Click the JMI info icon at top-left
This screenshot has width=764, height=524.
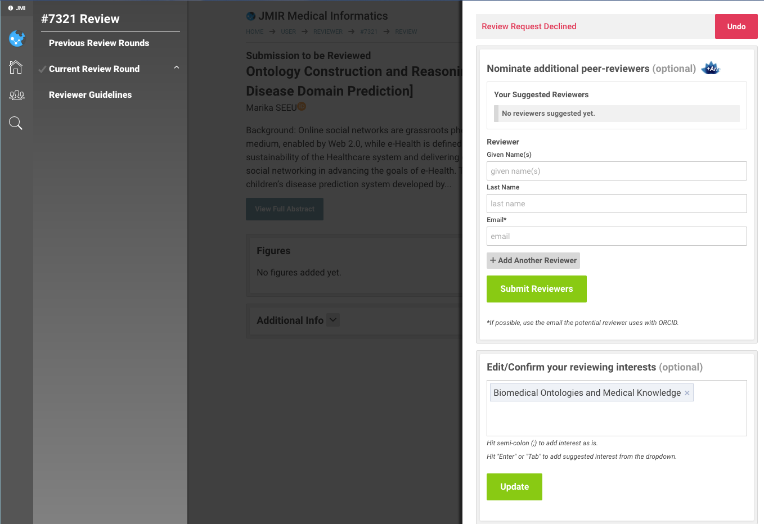pos(11,8)
